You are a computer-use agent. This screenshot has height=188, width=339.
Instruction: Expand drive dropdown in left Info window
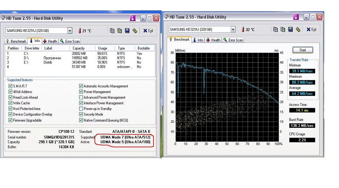(x=70, y=31)
